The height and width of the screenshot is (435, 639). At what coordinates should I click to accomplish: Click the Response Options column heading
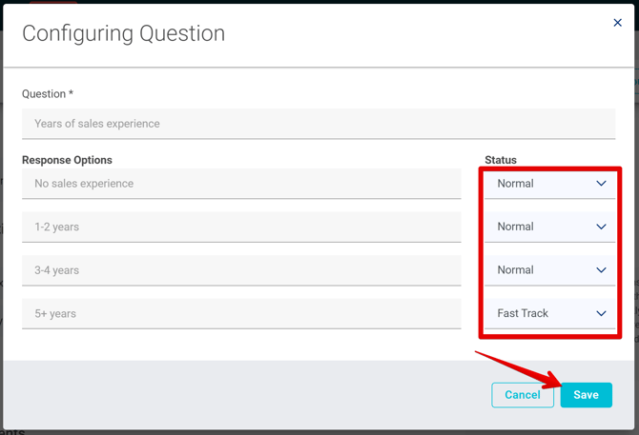coord(67,160)
